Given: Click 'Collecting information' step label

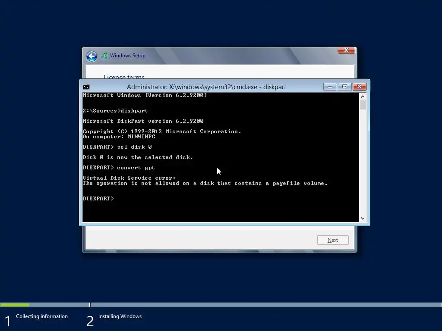Looking at the screenshot, I should point(42,316).
